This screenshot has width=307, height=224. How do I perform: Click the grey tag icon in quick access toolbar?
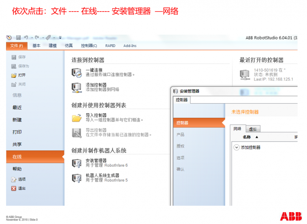point(48,37)
